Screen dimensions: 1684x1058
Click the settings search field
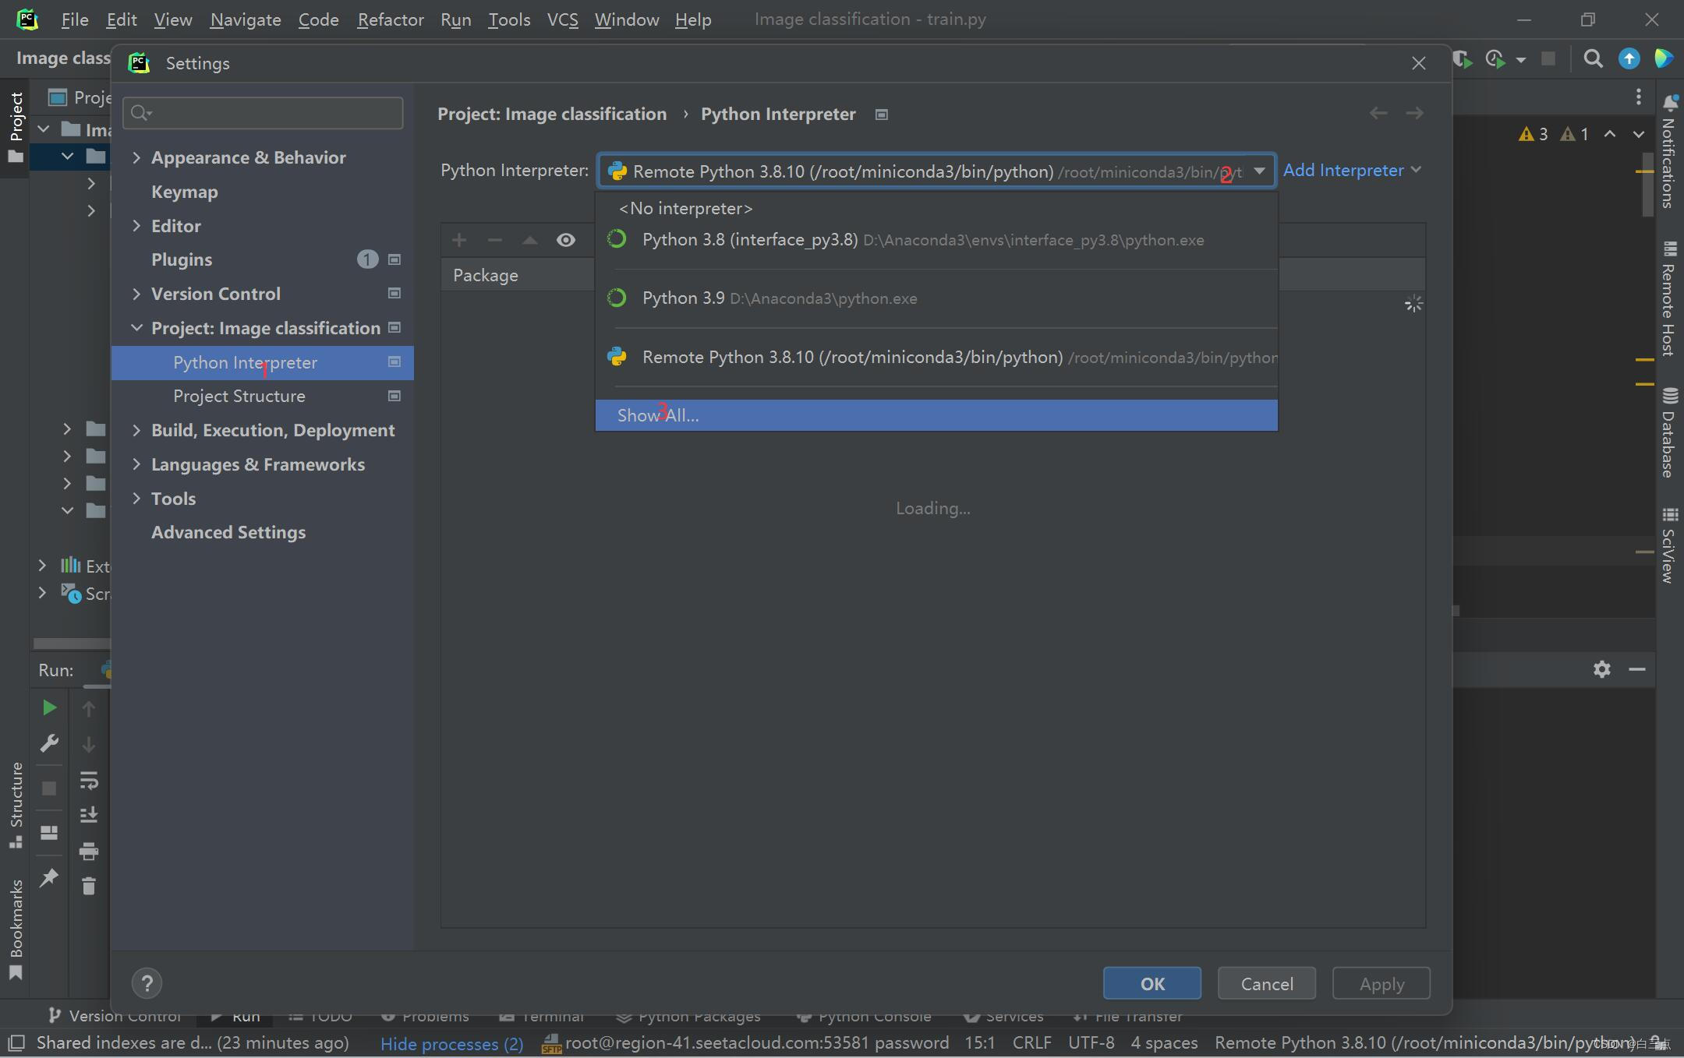click(264, 113)
